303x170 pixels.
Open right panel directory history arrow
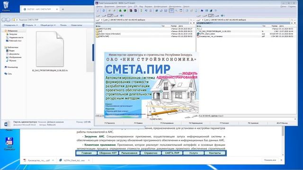coord(294,23)
